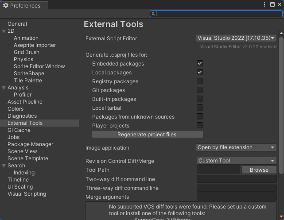Maximize the Preferences window
This screenshot has width=284, height=220.
click(x=272, y=4)
